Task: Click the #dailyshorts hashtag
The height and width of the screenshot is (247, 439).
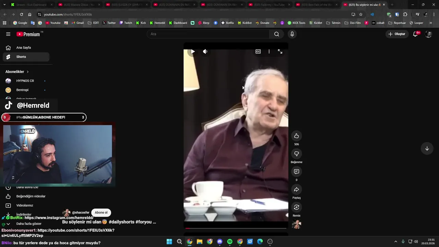Action: (x=121, y=222)
